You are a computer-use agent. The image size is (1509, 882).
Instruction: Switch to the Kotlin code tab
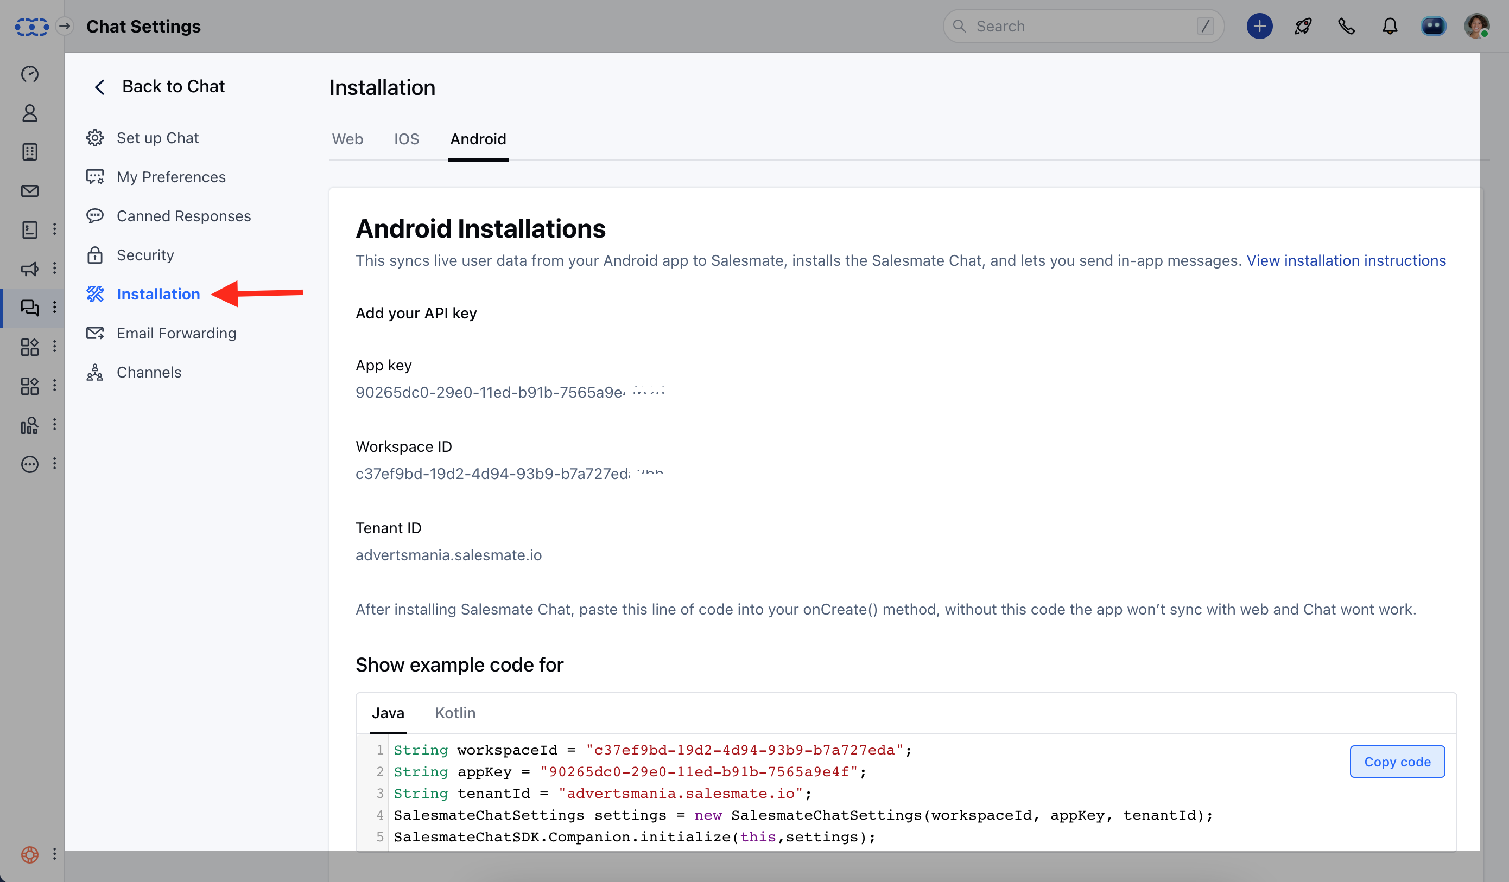(x=455, y=713)
